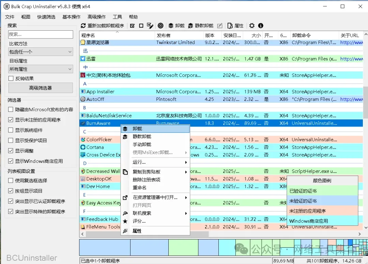Sort list by the 程序名 column header
This screenshot has height=264, width=368.
tap(117, 35)
